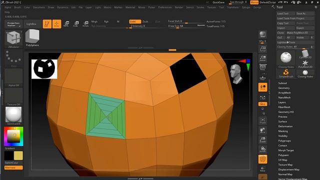320x180 pixels.
Task: Expand the Polygroups section
Action: point(284,141)
